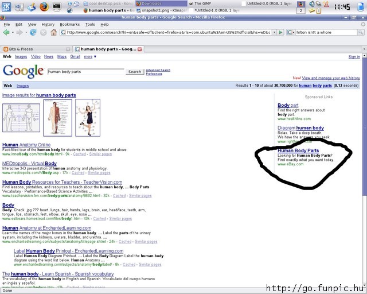Viewport: 367px width, 294px height.
Task: Open the Diagram human body sponsored link
Action: (x=300, y=128)
